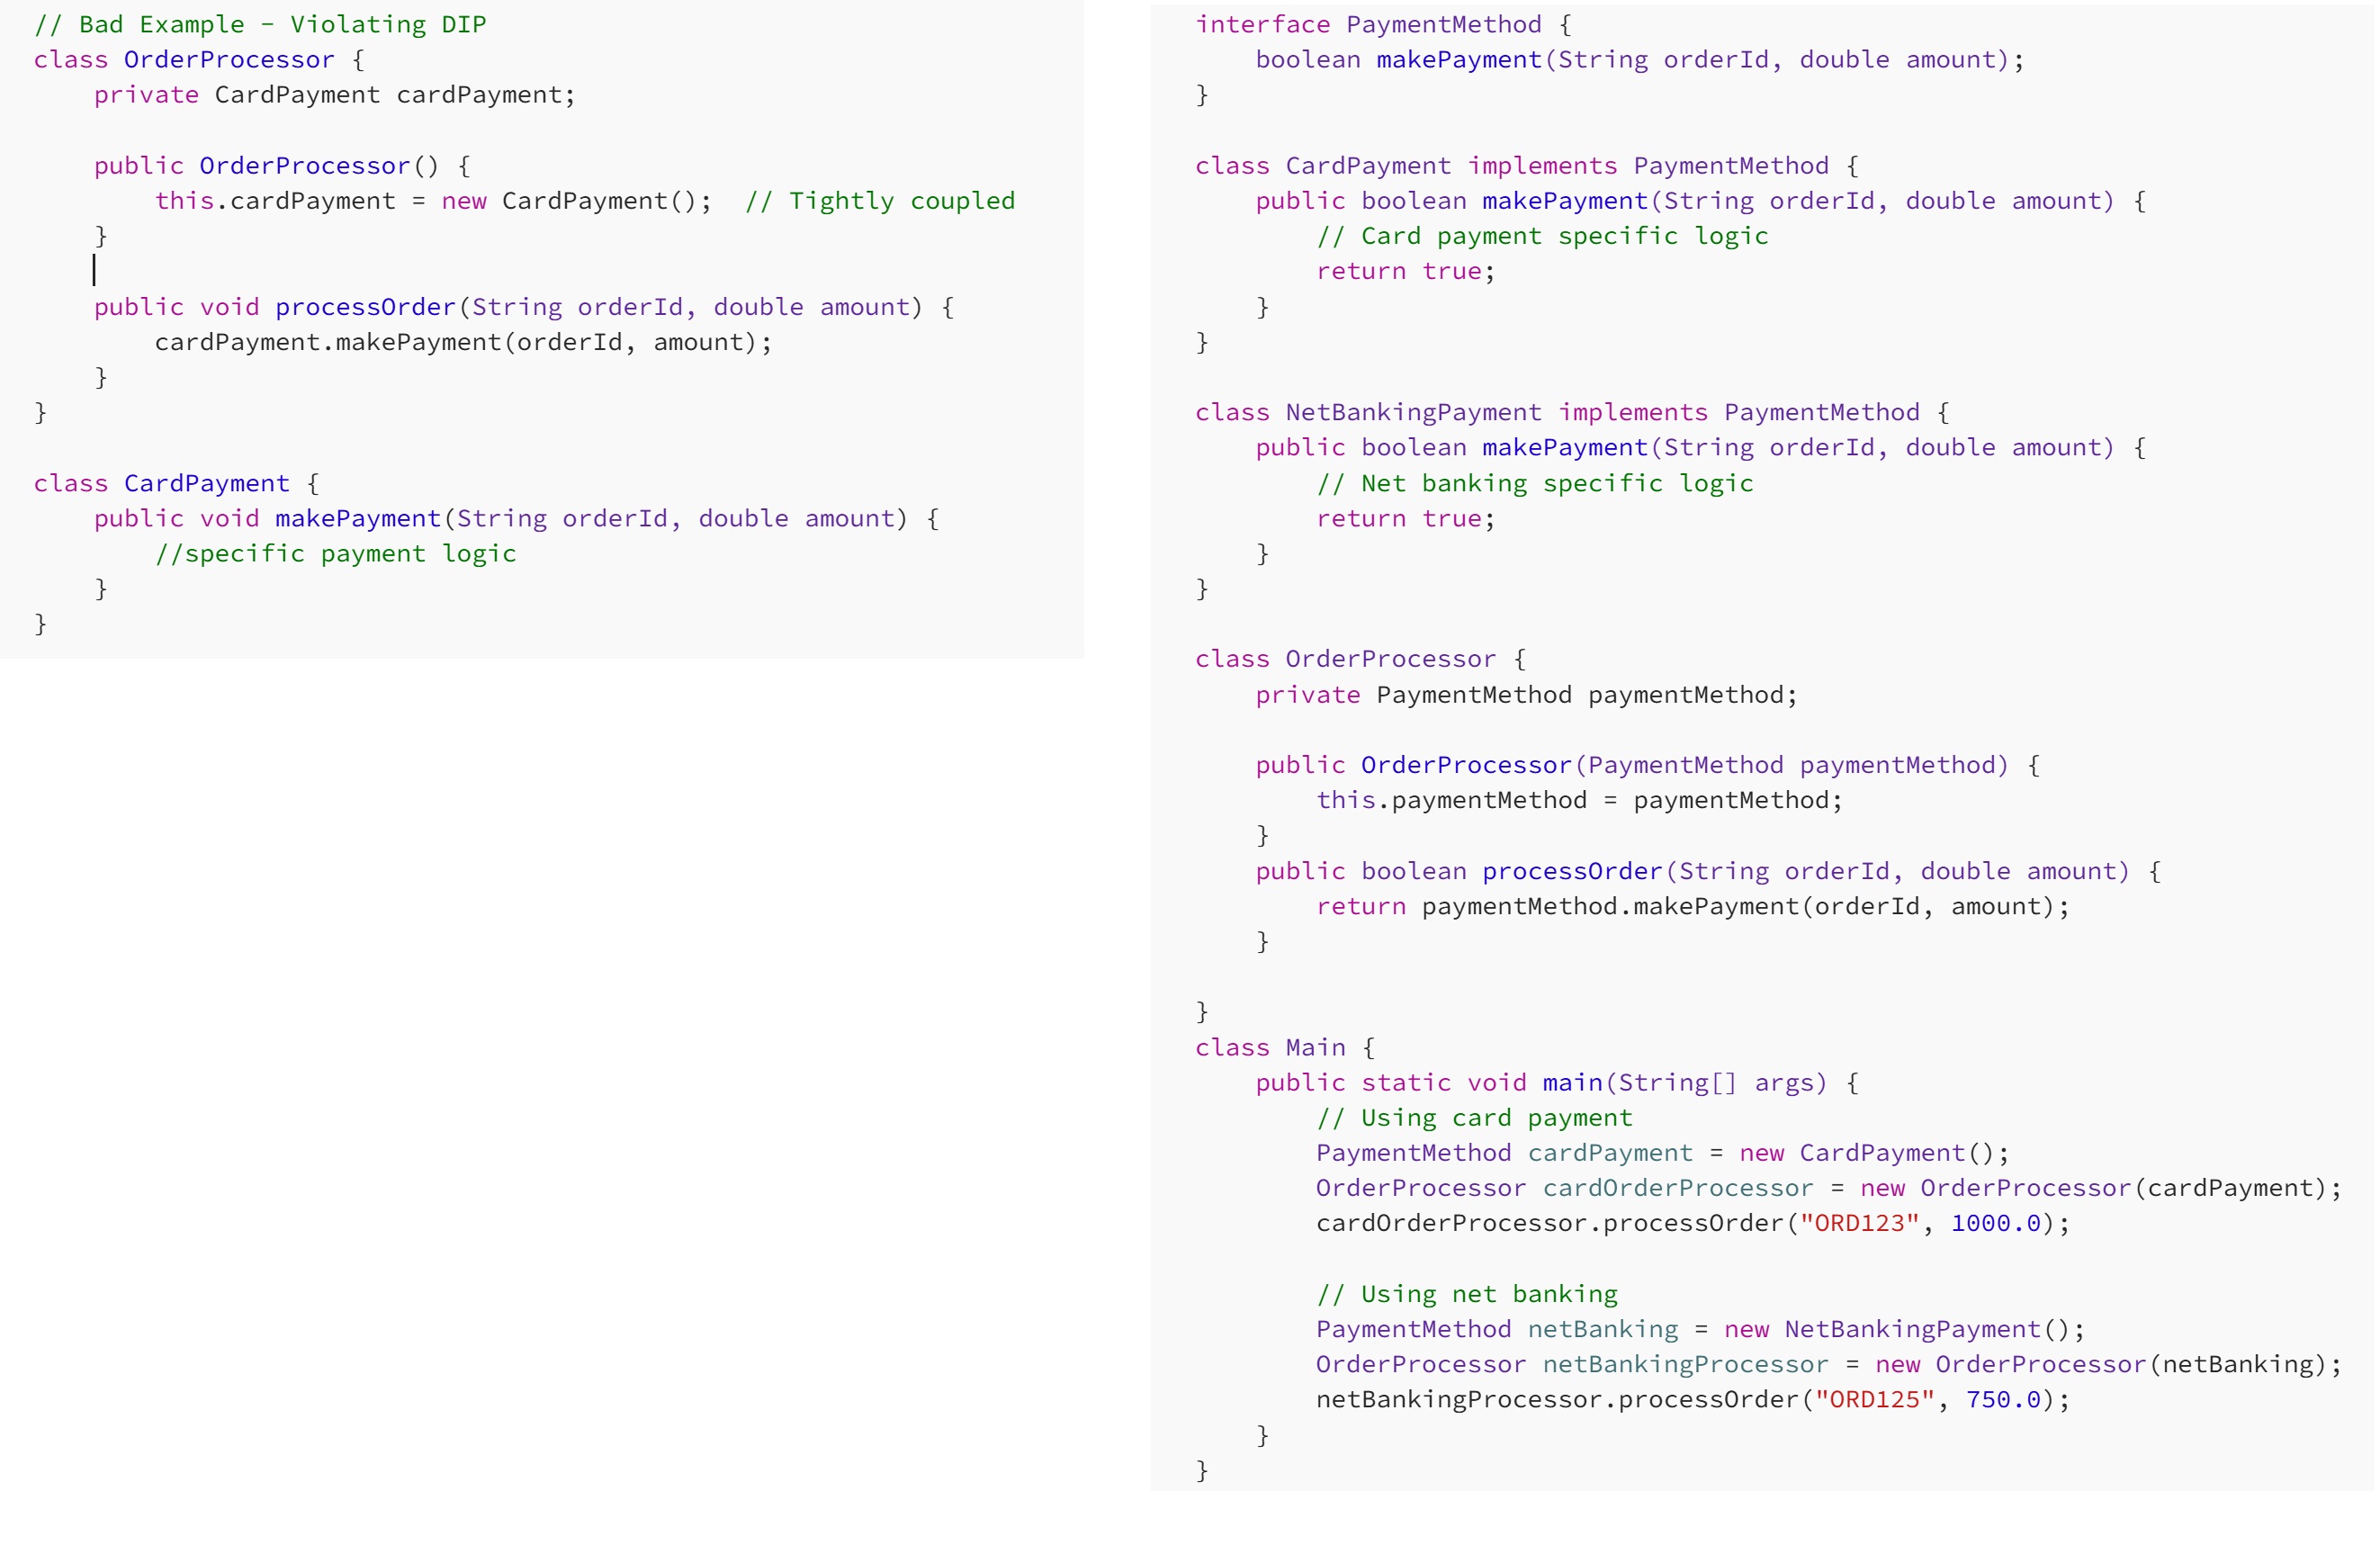Click "OrderProcessor cardOrderProcessor" declaration line
Image resolution: width=2380 pixels, height=1554 pixels.
point(1829,1188)
